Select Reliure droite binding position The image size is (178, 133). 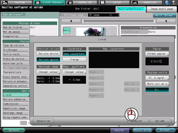click(x=48, y=53)
